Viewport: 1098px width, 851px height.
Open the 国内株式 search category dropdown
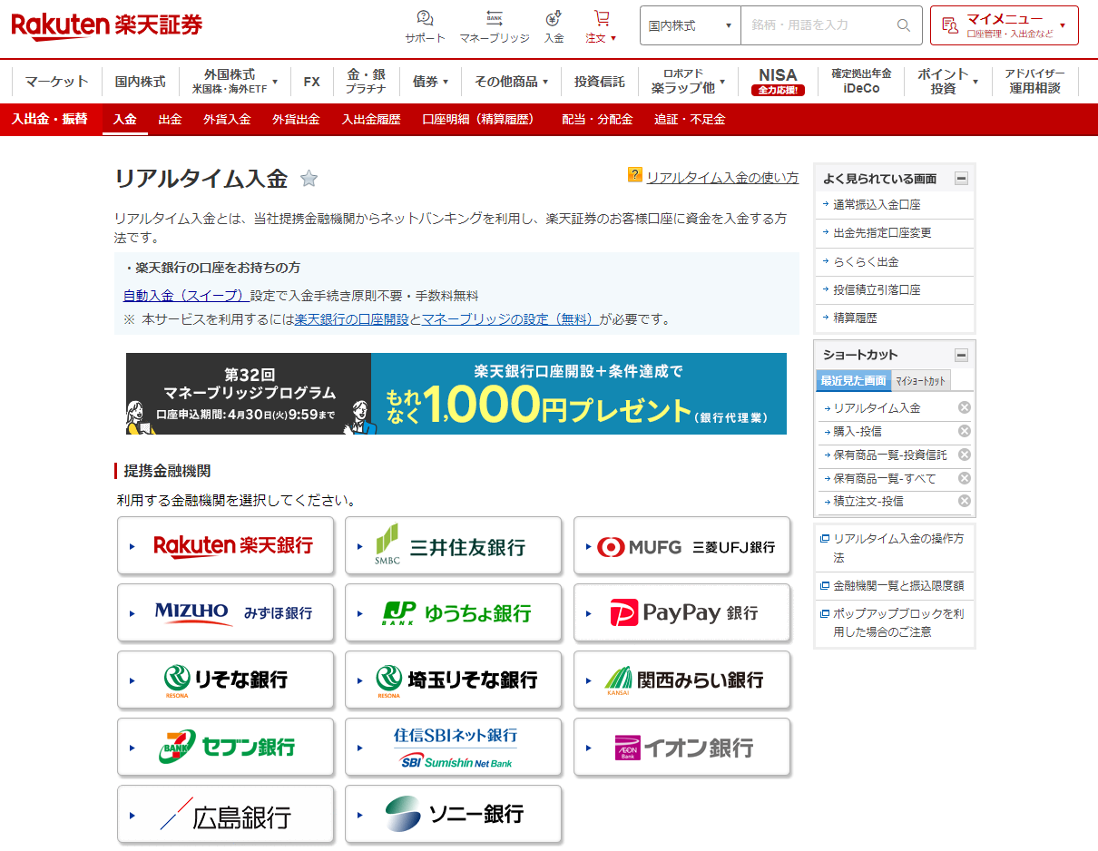pyautogui.click(x=690, y=25)
